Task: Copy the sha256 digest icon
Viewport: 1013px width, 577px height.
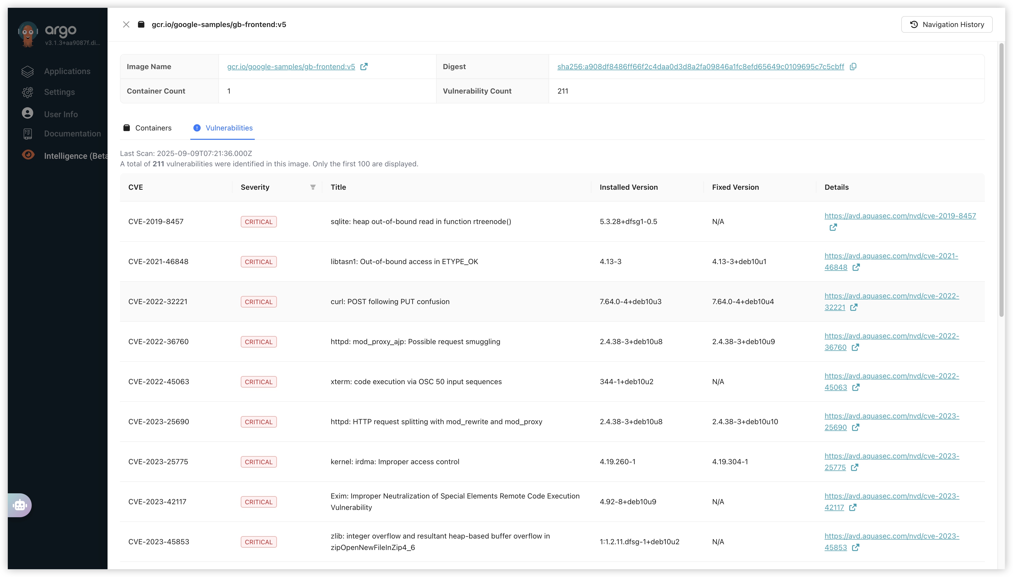Action: click(853, 67)
